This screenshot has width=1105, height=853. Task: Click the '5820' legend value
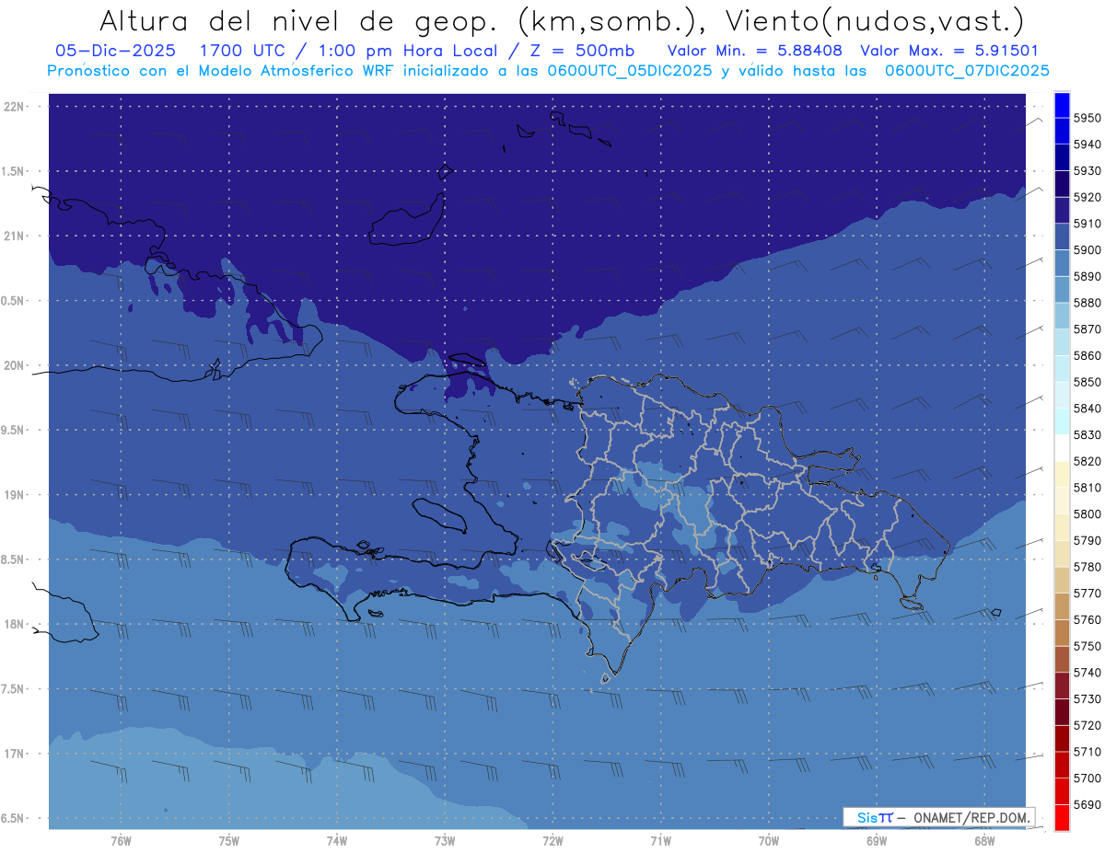[x=1088, y=461]
